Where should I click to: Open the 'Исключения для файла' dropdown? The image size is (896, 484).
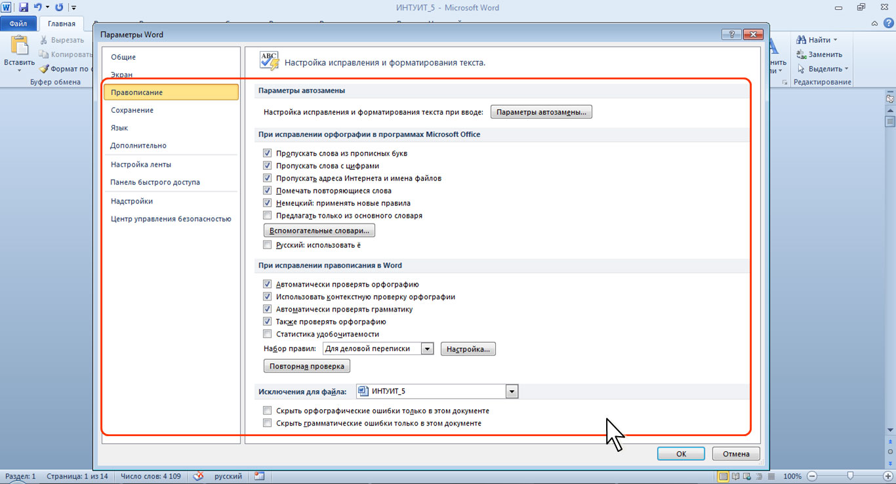(512, 392)
